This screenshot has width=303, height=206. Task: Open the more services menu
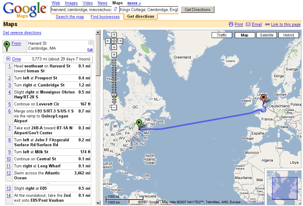tap(134, 3)
